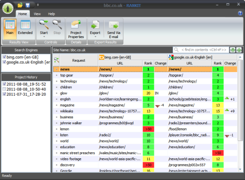Open the View ribbon tab
The width and height of the screenshot is (245, 180).
coord(37,14)
